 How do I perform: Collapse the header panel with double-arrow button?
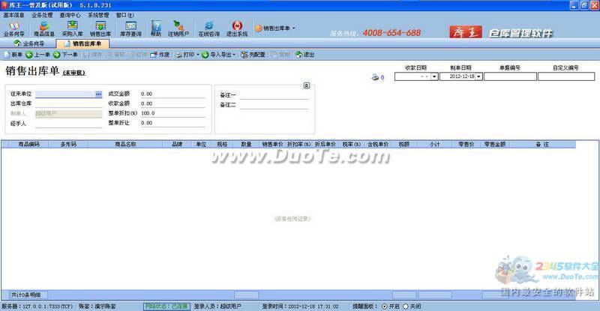click(x=306, y=85)
